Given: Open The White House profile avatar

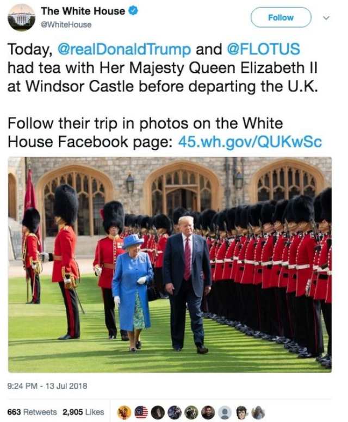Looking at the screenshot, I should (21, 18).
